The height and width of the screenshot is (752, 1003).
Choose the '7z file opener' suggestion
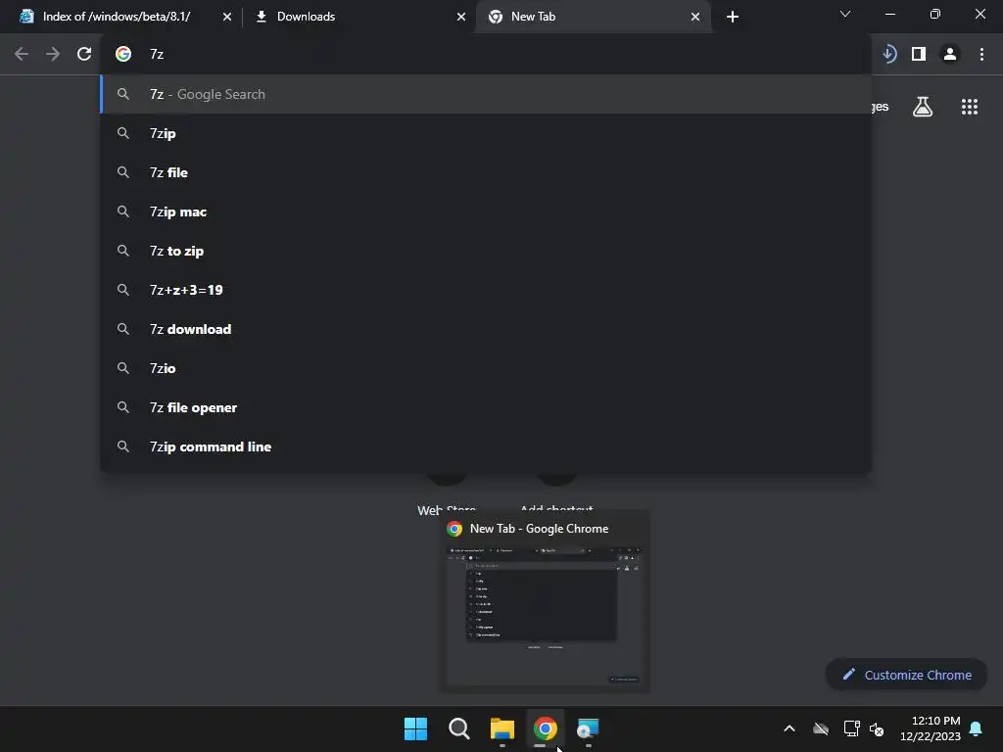(x=486, y=407)
